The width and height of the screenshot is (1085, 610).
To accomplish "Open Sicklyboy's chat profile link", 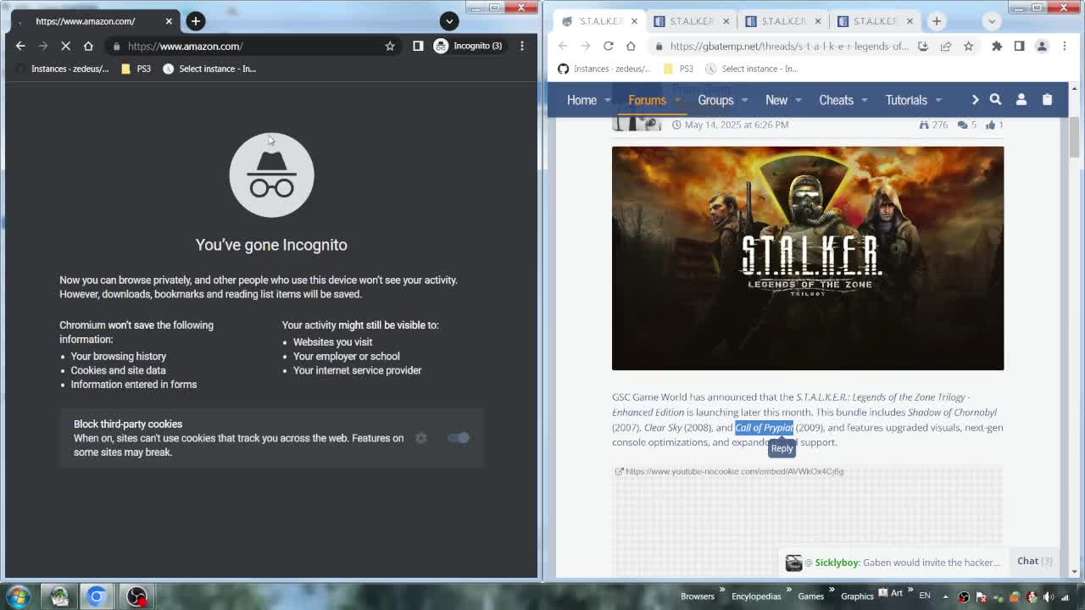I will pos(836,563).
